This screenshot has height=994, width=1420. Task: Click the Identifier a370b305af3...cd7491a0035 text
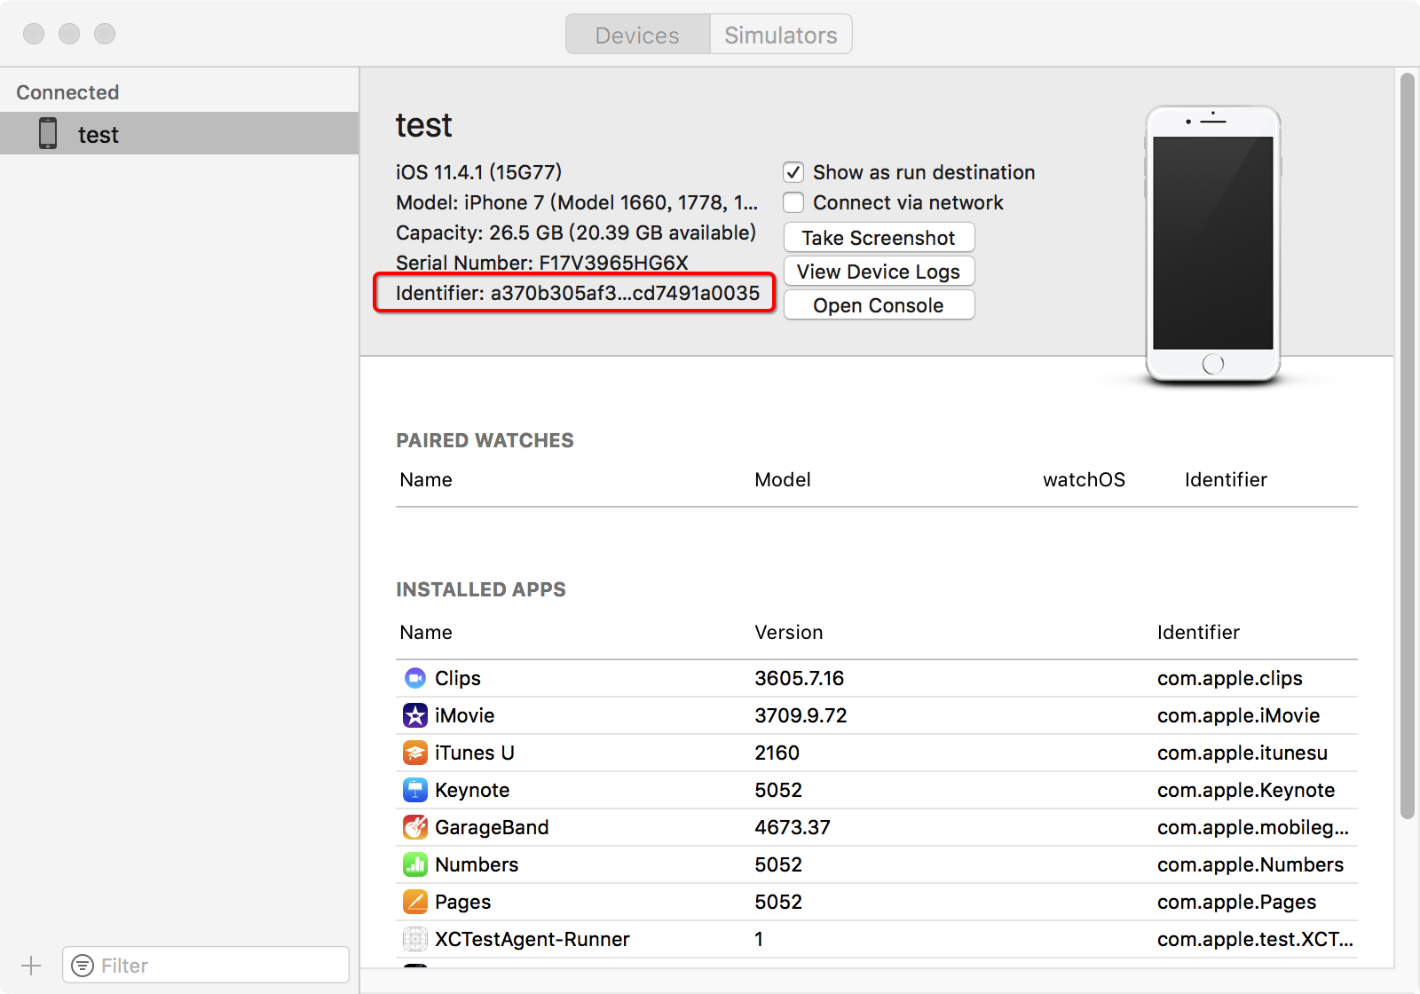click(578, 293)
